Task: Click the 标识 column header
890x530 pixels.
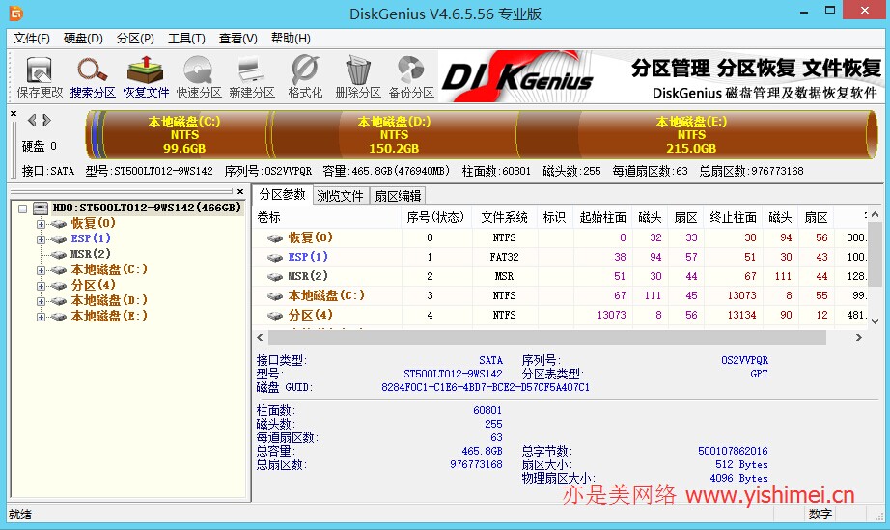Action: coord(554,217)
